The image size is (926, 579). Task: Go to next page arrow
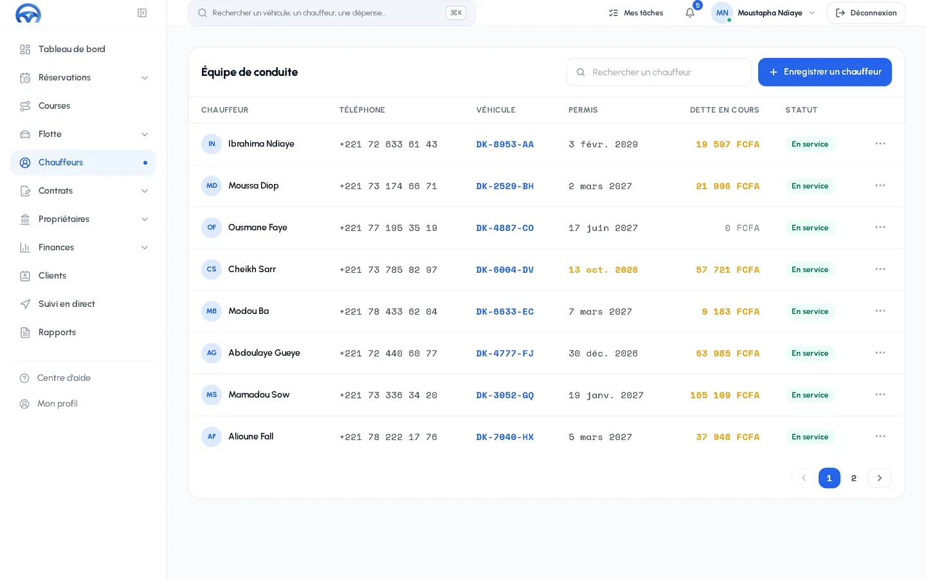[879, 478]
